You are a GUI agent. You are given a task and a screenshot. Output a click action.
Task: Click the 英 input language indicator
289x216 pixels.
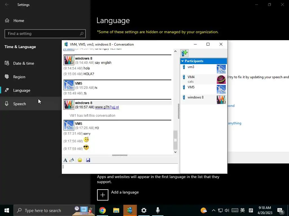[x=242, y=210]
